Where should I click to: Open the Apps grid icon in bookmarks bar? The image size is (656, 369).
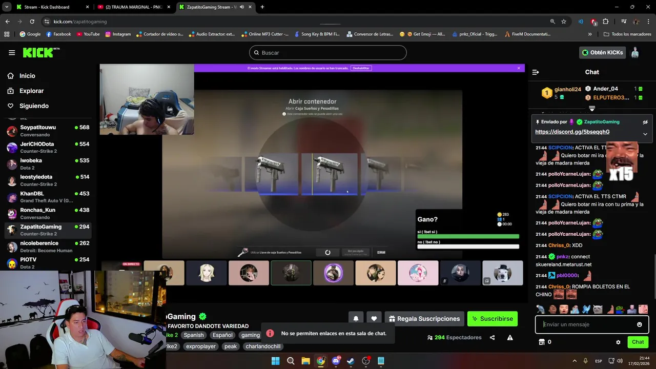7,34
